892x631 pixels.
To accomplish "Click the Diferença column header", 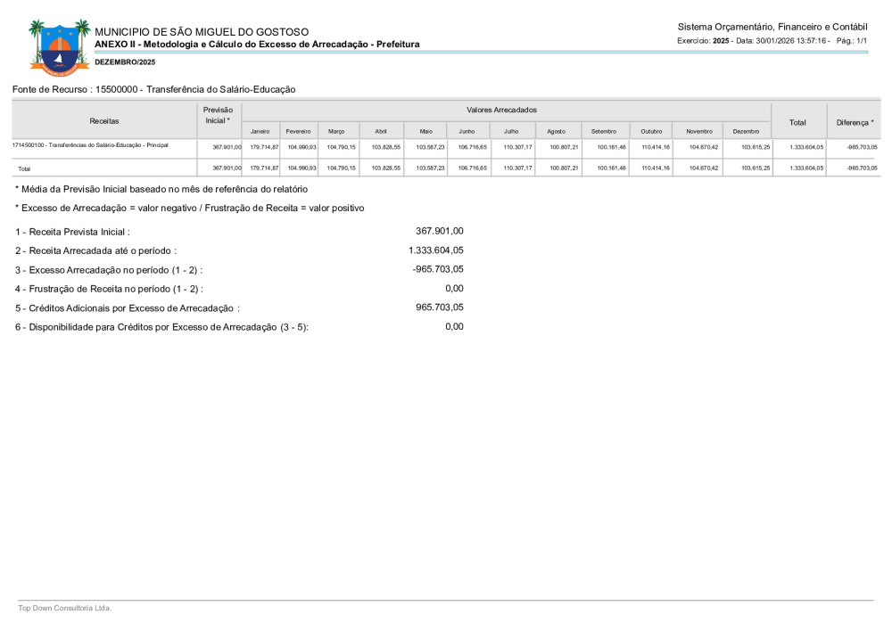I will [x=855, y=121].
